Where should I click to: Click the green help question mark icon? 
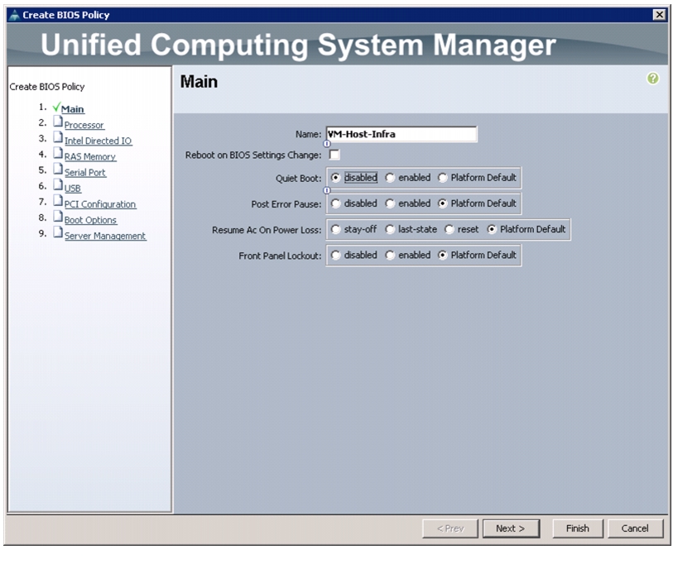(652, 79)
